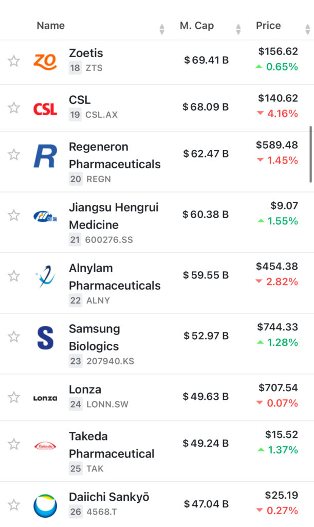The height and width of the screenshot is (527, 314).
Task: Click the red CSL logo
Action: pos(45,108)
